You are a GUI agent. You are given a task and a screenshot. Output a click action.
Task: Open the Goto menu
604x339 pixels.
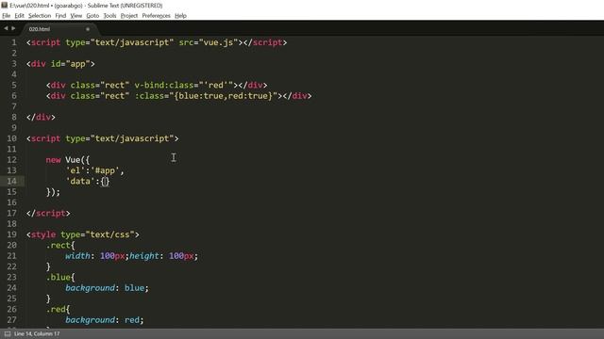[92, 16]
